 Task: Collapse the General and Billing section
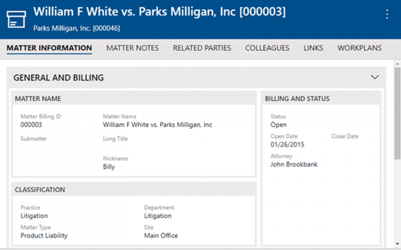click(x=375, y=77)
